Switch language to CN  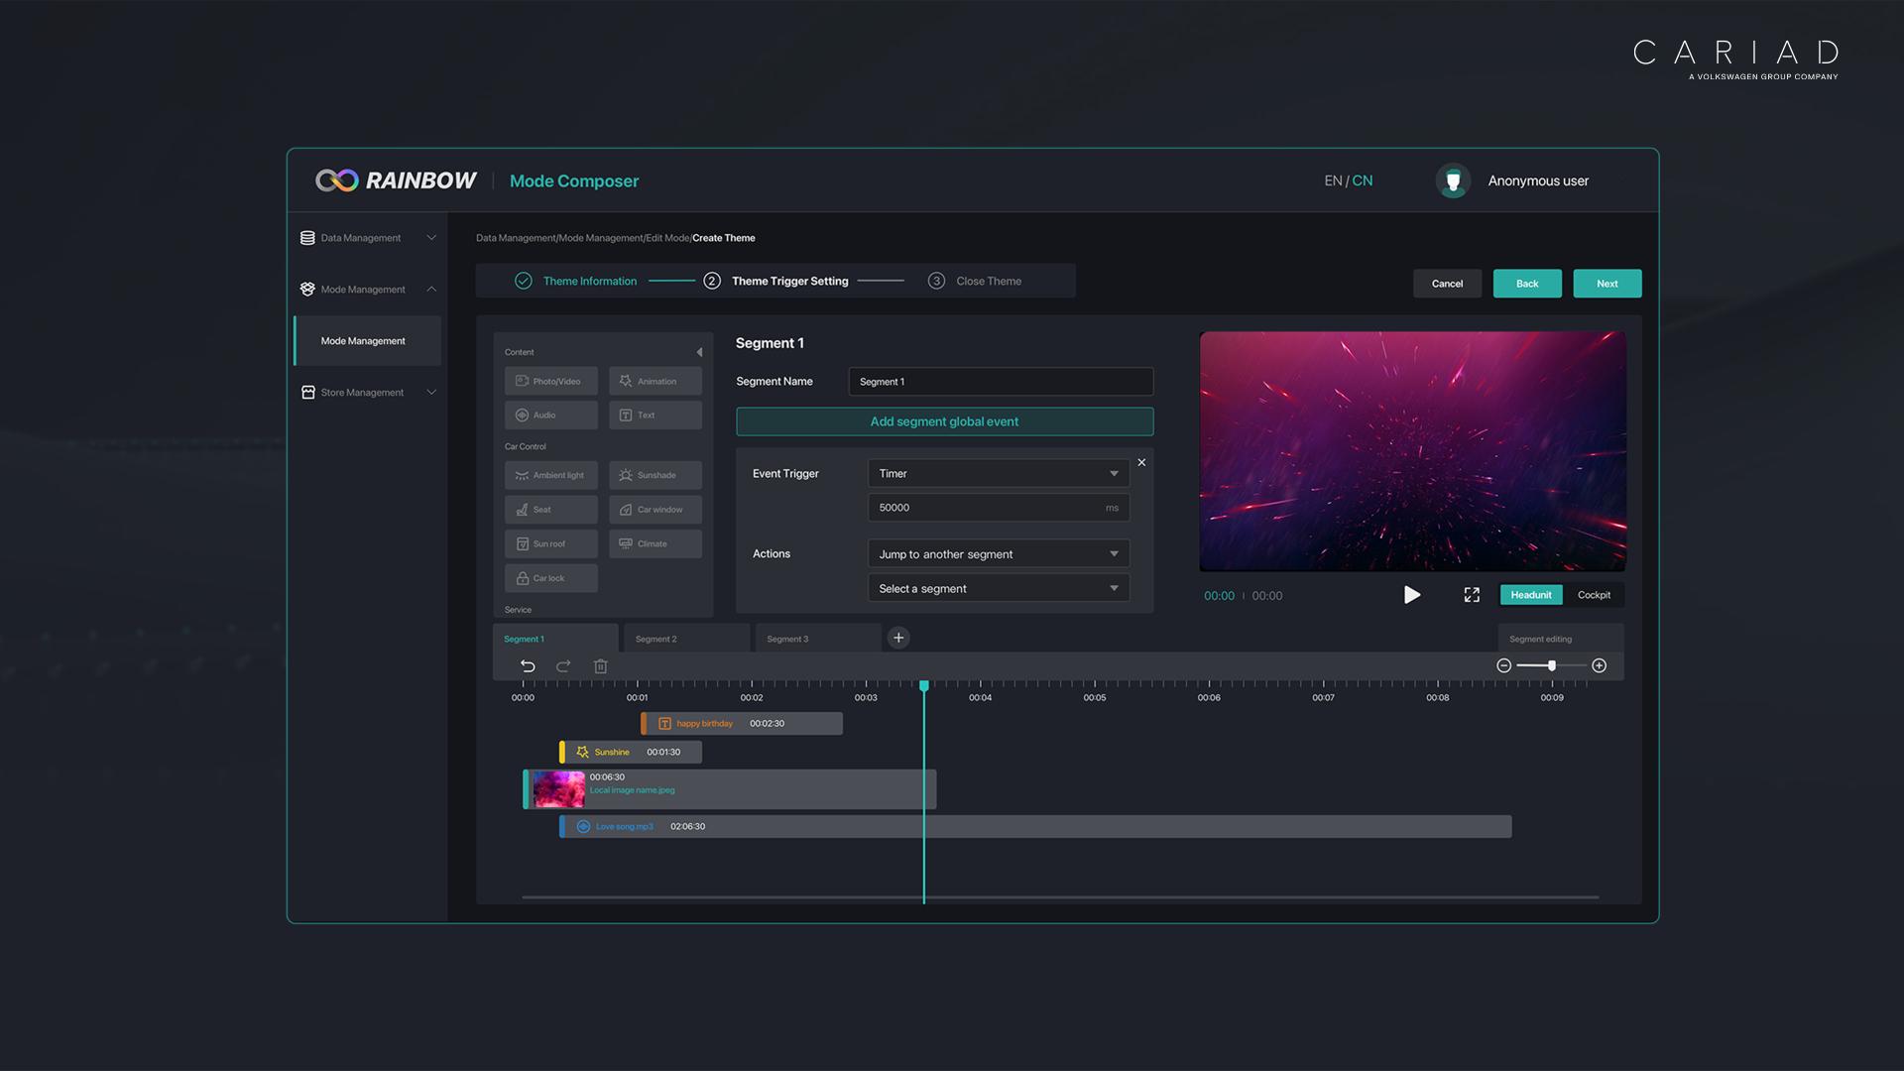click(1363, 180)
